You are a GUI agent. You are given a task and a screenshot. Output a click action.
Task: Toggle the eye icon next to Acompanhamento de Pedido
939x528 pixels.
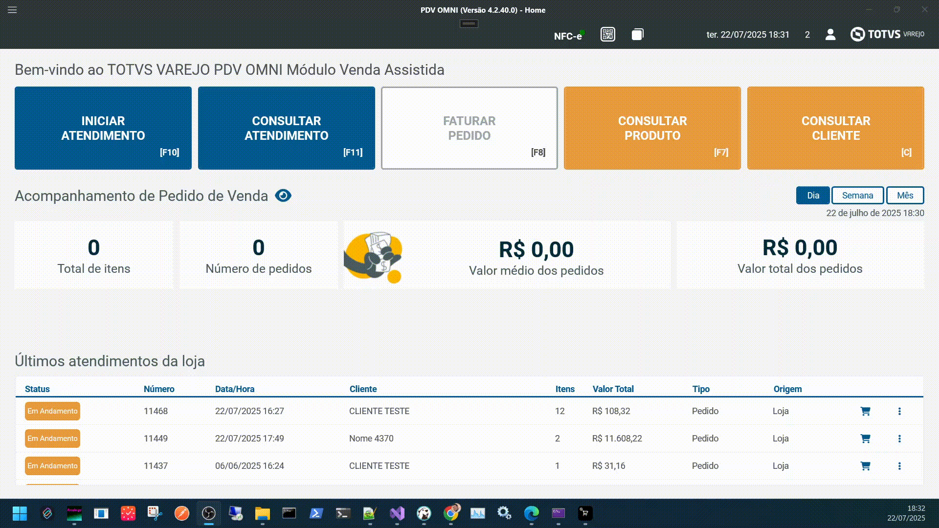[283, 196]
